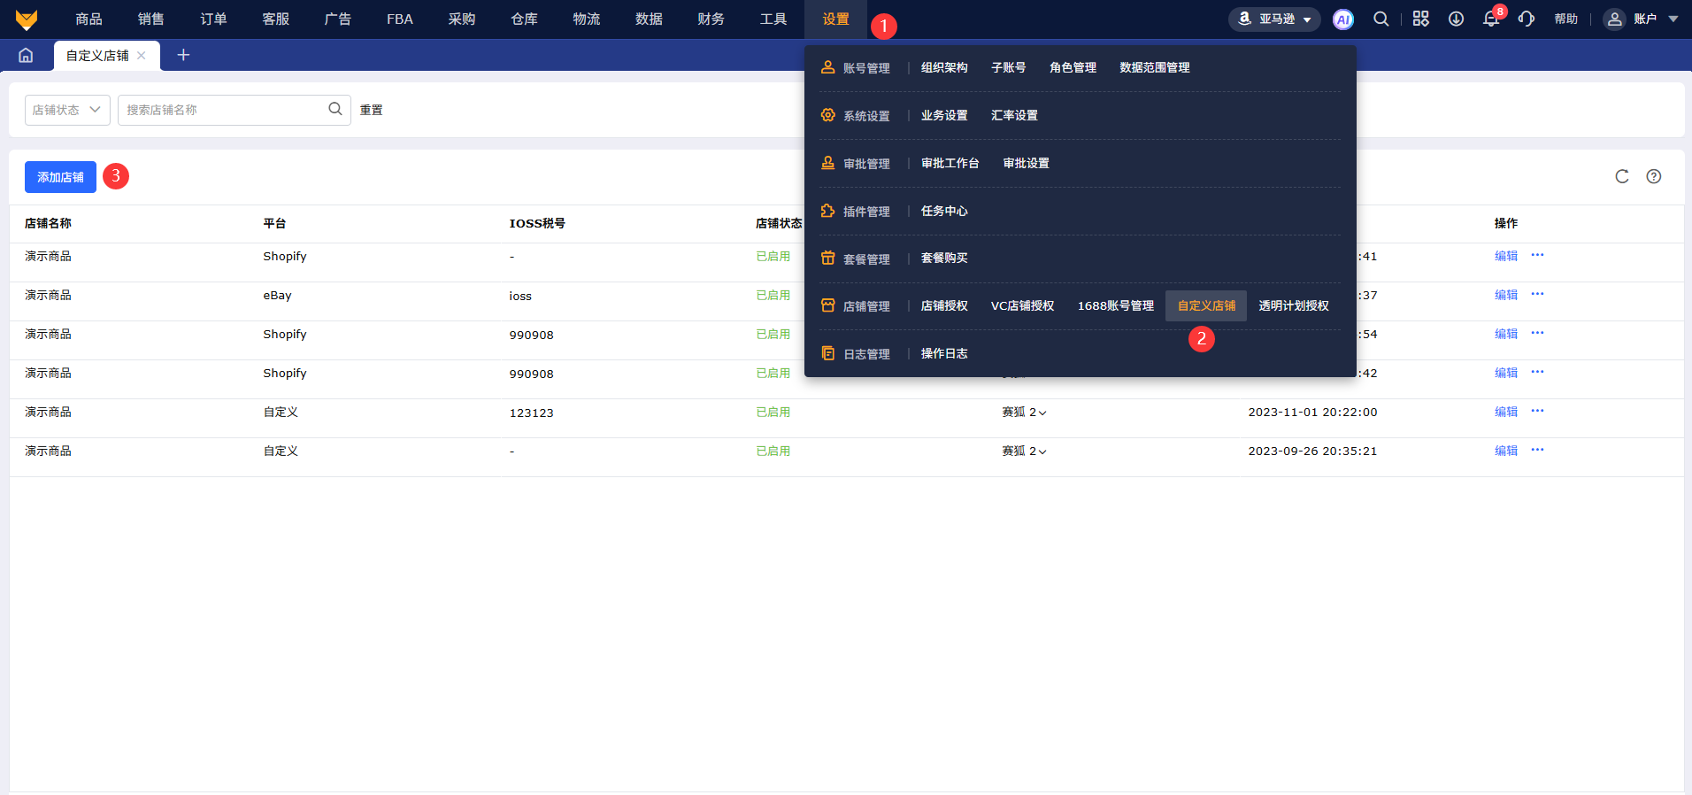Edit the eBay store row
This screenshot has height=795, width=1692.
tap(1506, 295)
